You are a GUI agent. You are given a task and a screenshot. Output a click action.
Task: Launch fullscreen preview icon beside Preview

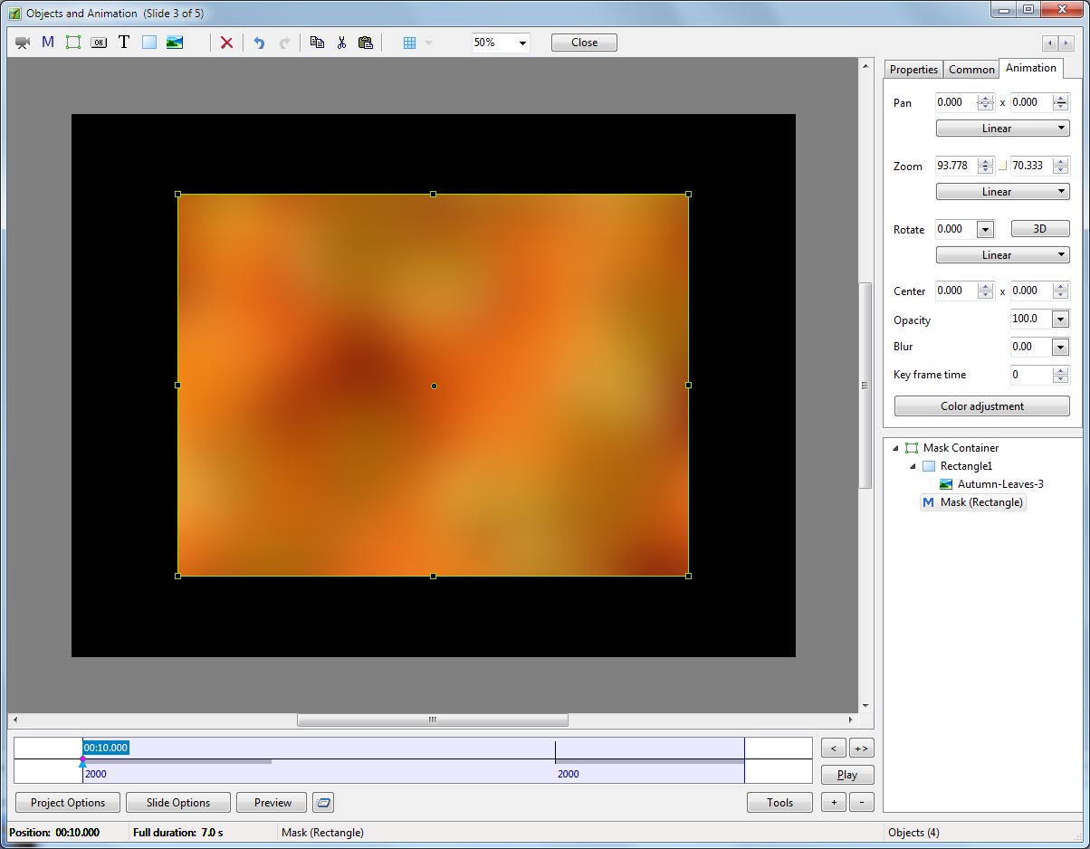click(x=323, y=802)
